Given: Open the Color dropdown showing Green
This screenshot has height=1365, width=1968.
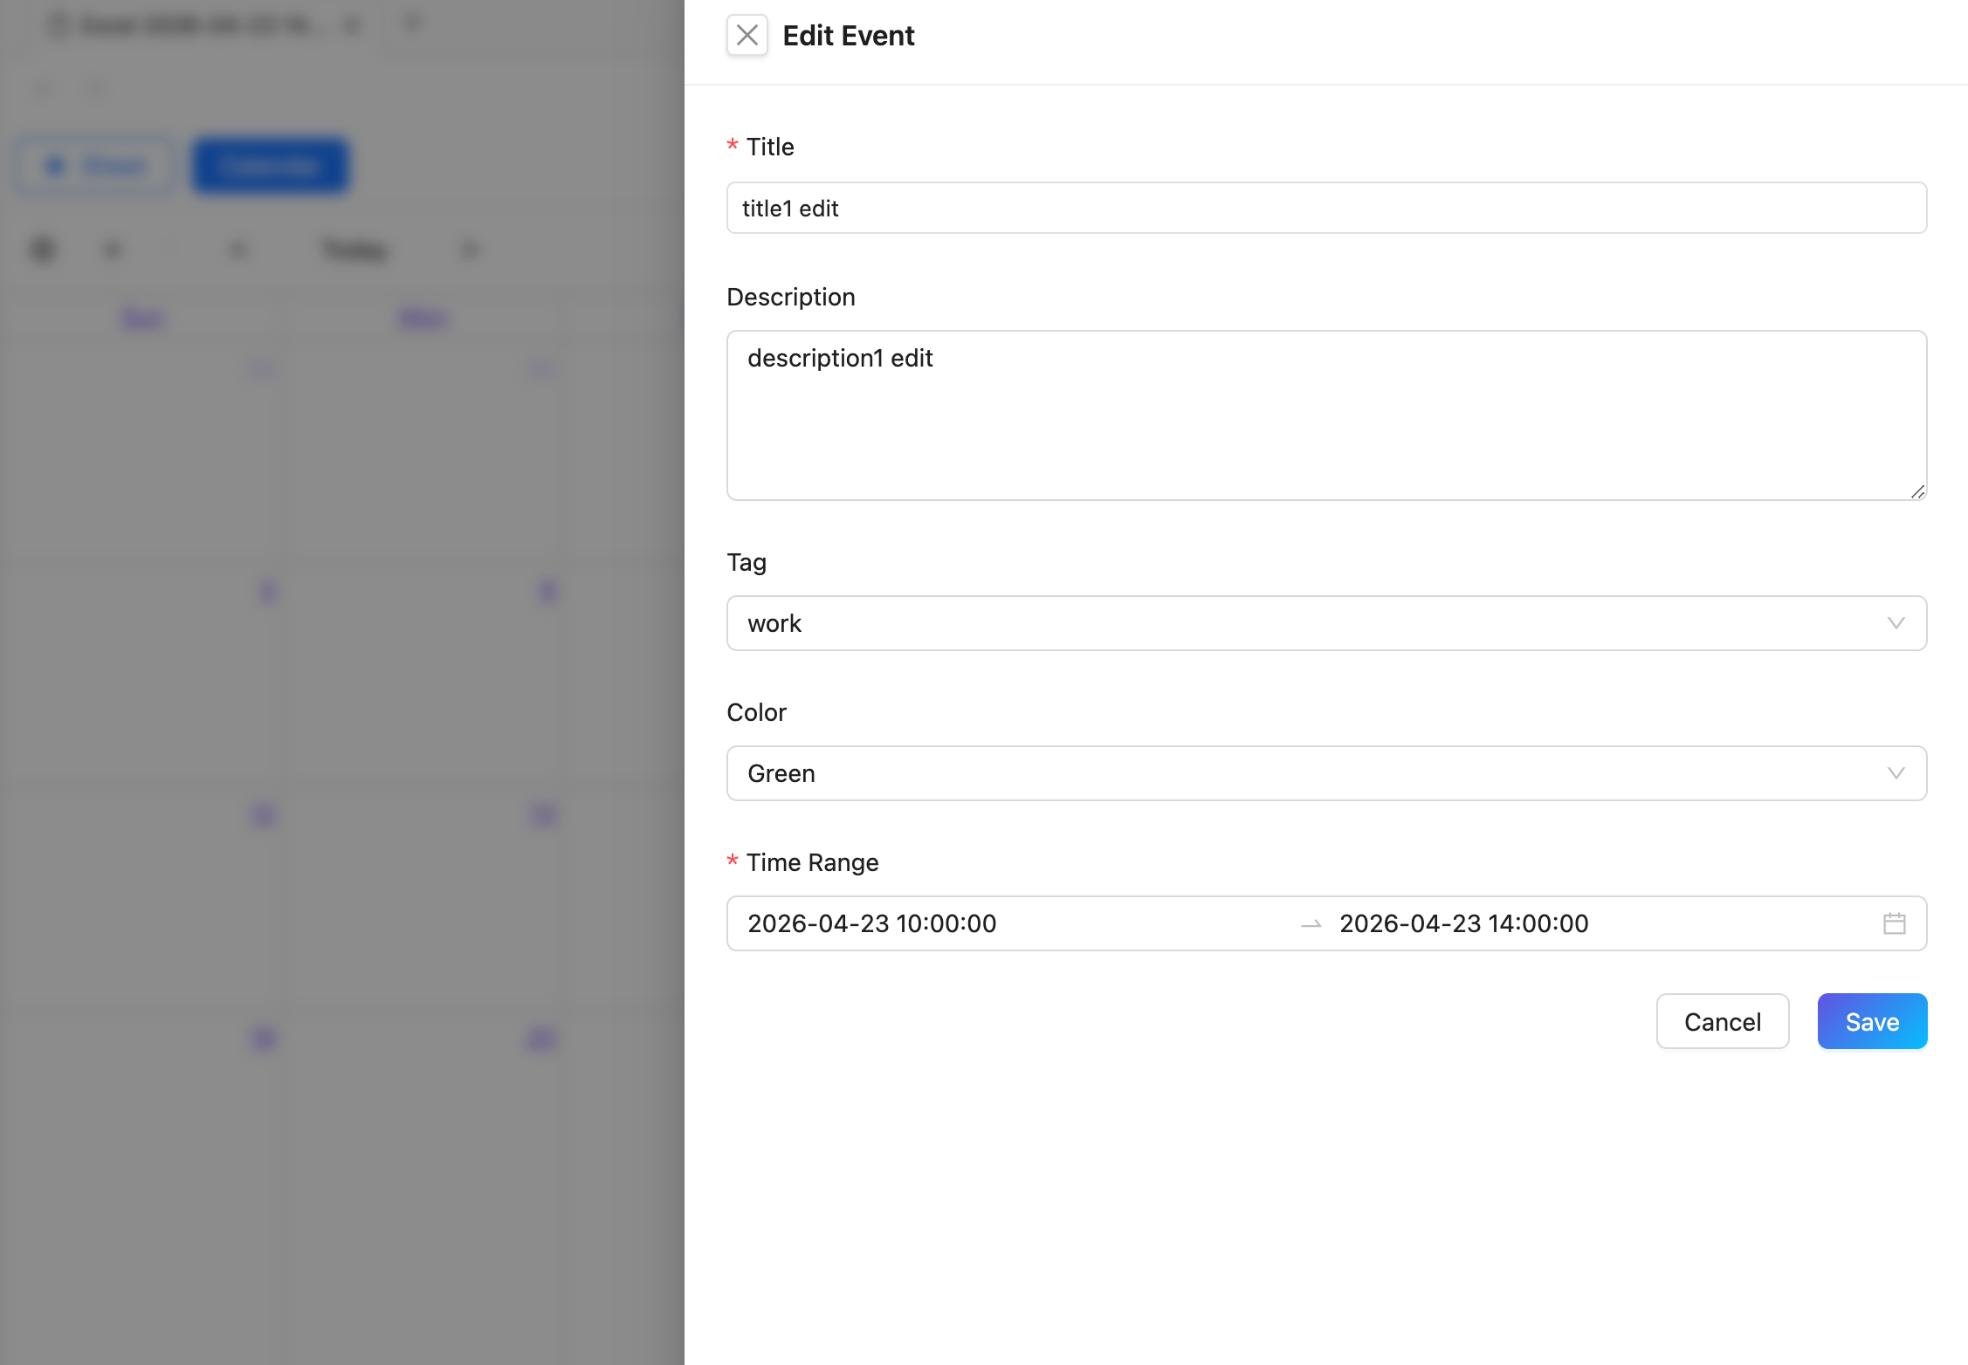Looking at the screenshot, I should point(1310,773).
